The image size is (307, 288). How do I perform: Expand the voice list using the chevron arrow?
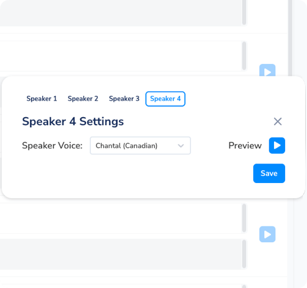pos(181,146)
